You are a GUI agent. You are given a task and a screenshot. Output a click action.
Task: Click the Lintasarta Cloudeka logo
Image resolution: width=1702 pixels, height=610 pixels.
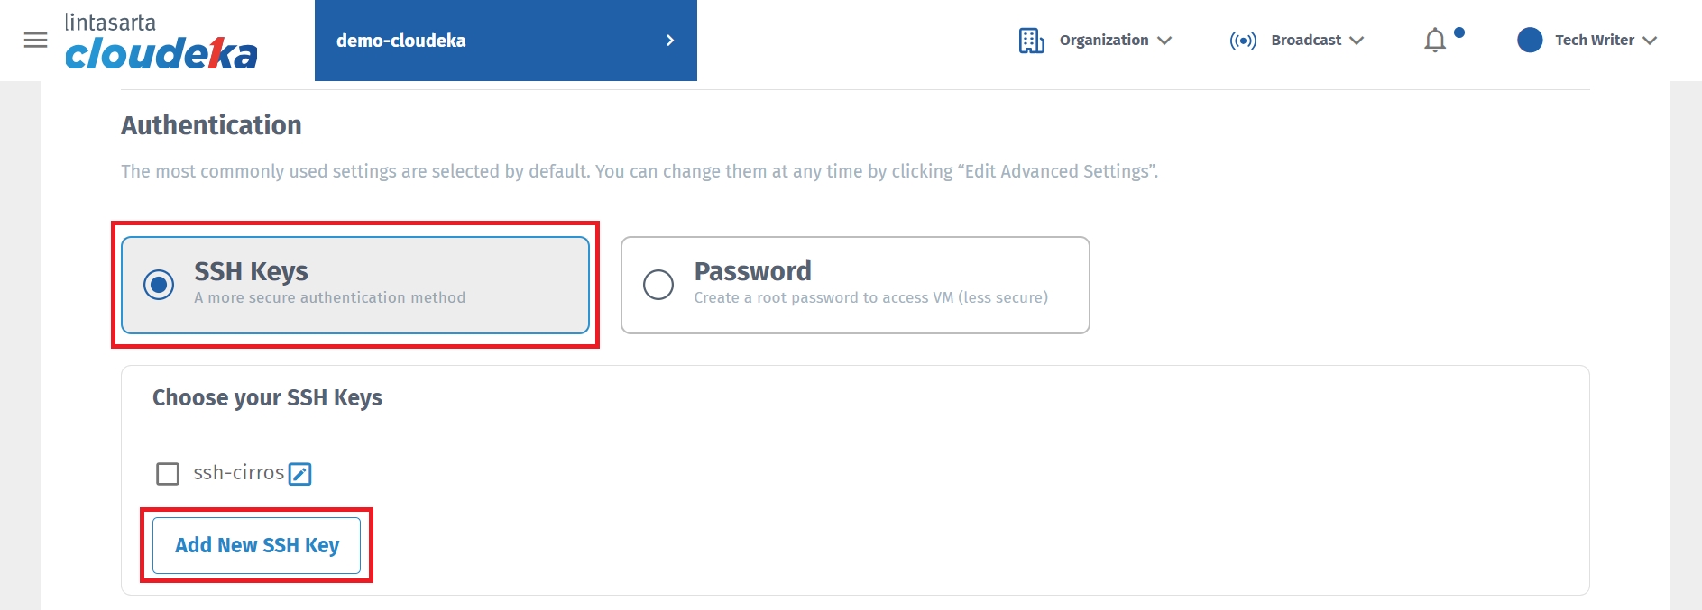pos(161,42)
